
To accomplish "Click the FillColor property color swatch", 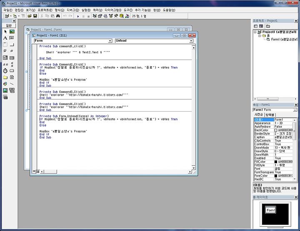I will click(276, 161).
